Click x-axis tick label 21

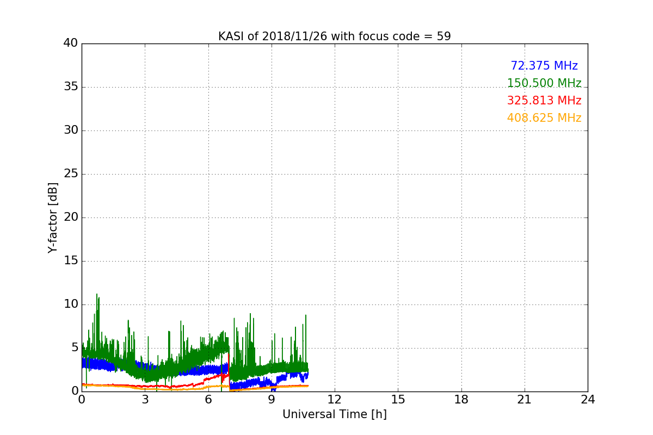525,399
